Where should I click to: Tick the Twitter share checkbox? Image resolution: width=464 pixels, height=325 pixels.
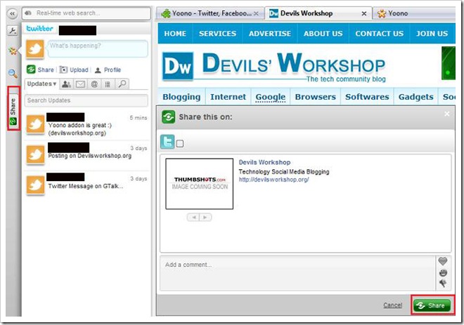click(x=179, y=144)
